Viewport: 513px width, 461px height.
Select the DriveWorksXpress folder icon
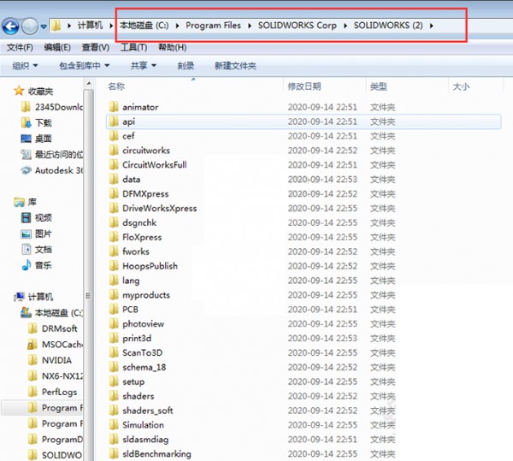(x=114, y=208)
